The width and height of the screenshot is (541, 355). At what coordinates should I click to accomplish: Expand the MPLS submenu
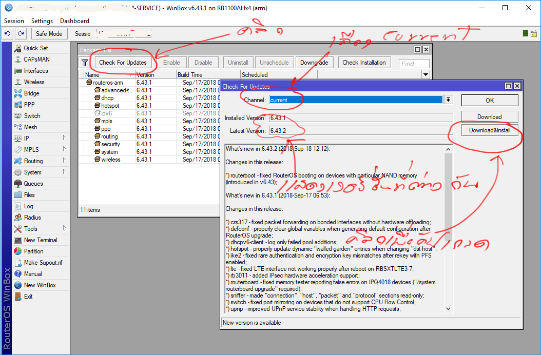click(64, 149)
